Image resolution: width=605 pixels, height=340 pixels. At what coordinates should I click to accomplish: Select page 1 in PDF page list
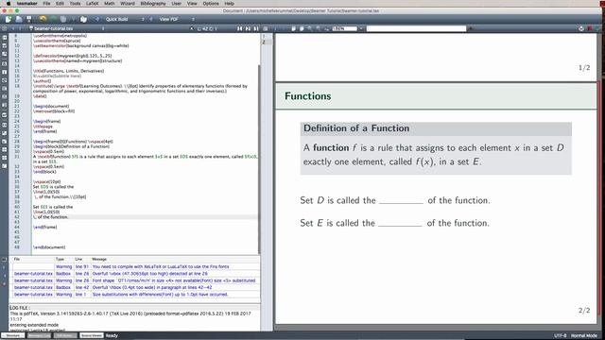click(264, 36)
